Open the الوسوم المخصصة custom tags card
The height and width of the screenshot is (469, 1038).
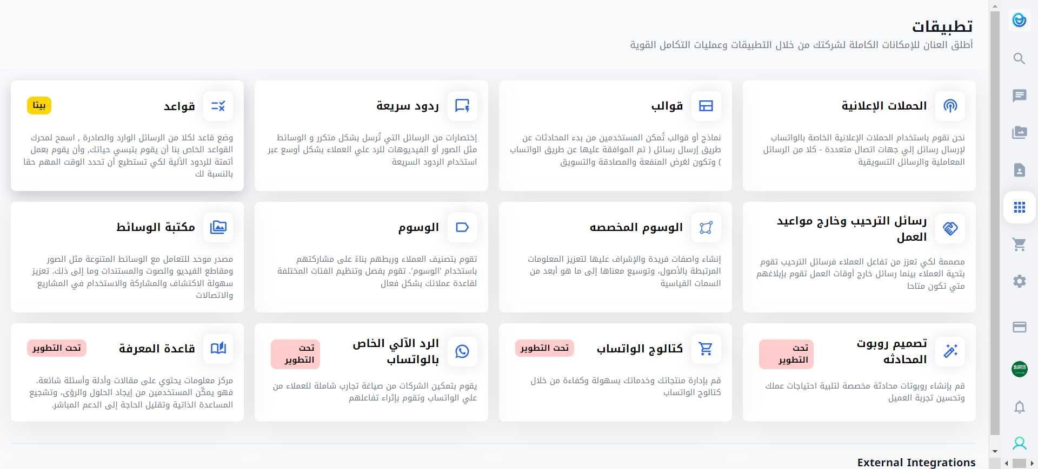(x=615, y=257)
